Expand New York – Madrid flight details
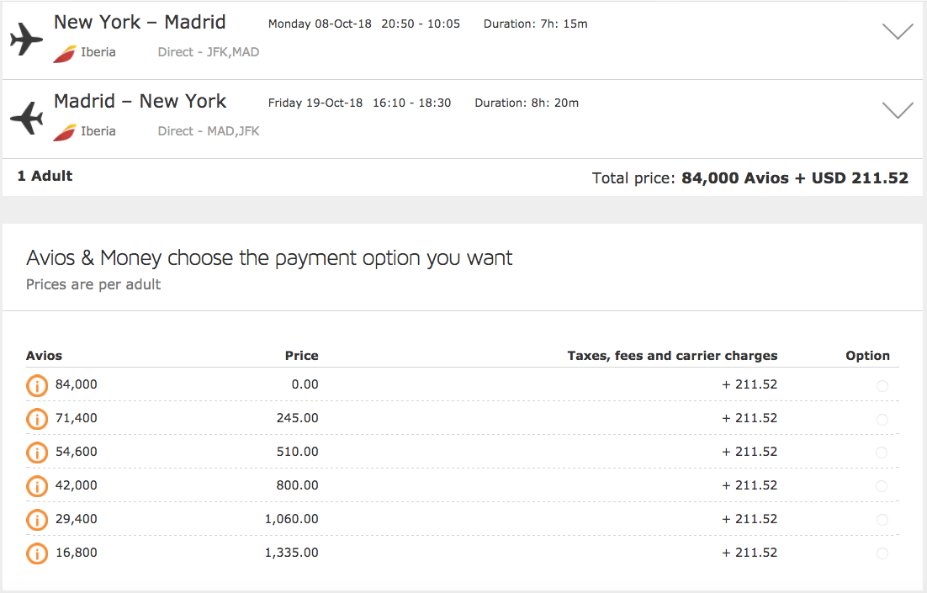The image size is (927, 593). (898, 32)
